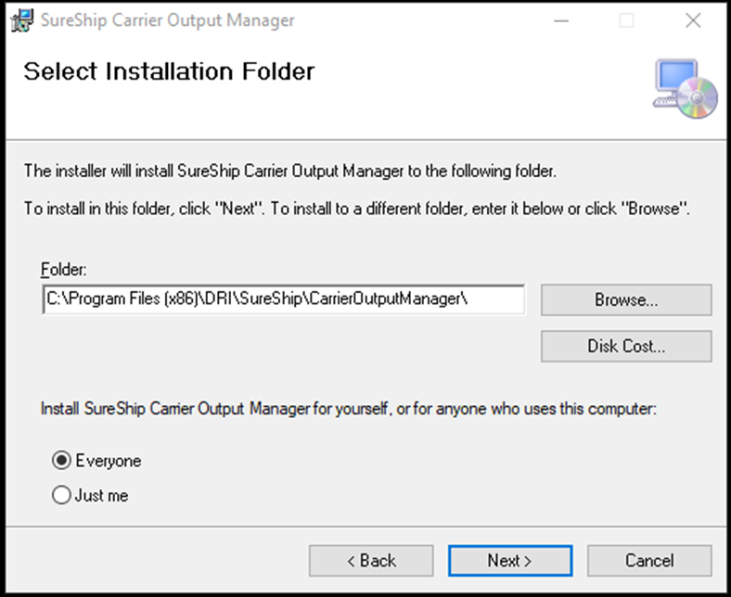Choose the Just me radio button circle
Viewport: 731px width, 597px height.
(x=62, y=496)
